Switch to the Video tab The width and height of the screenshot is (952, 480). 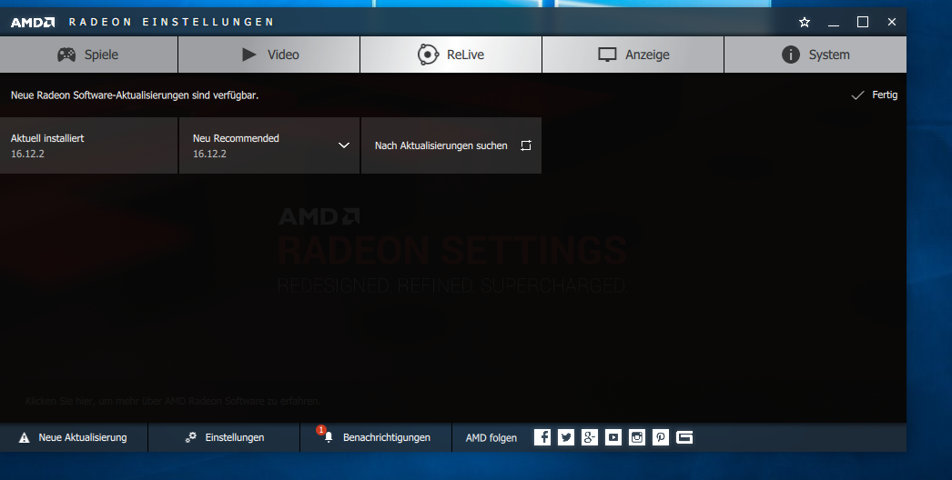pos(269,55)
